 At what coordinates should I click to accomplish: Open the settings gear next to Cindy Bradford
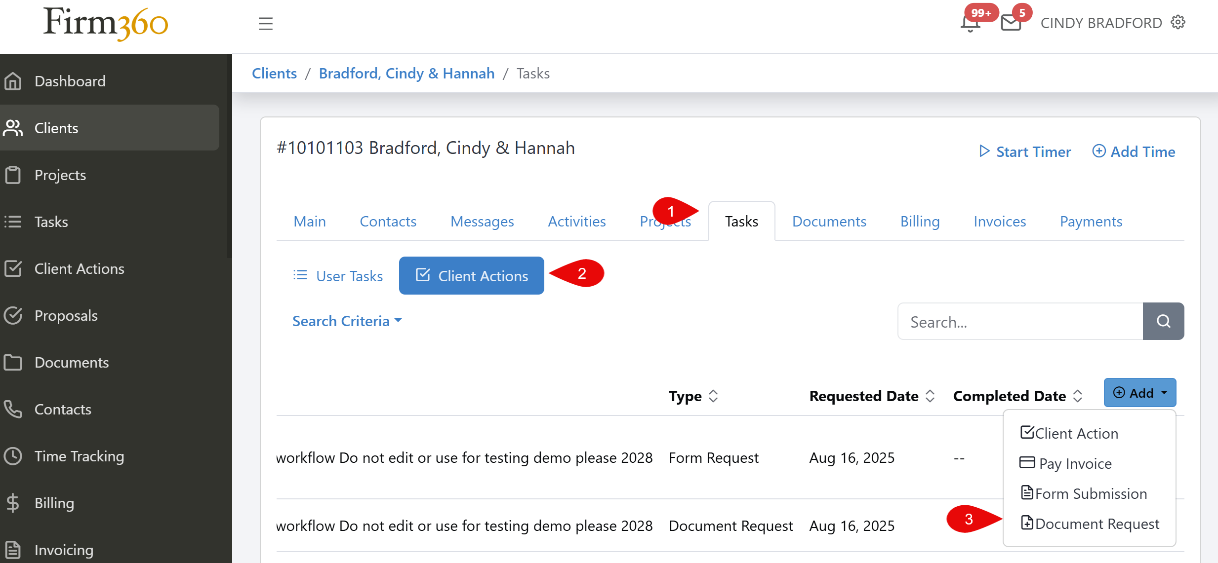1178,22
